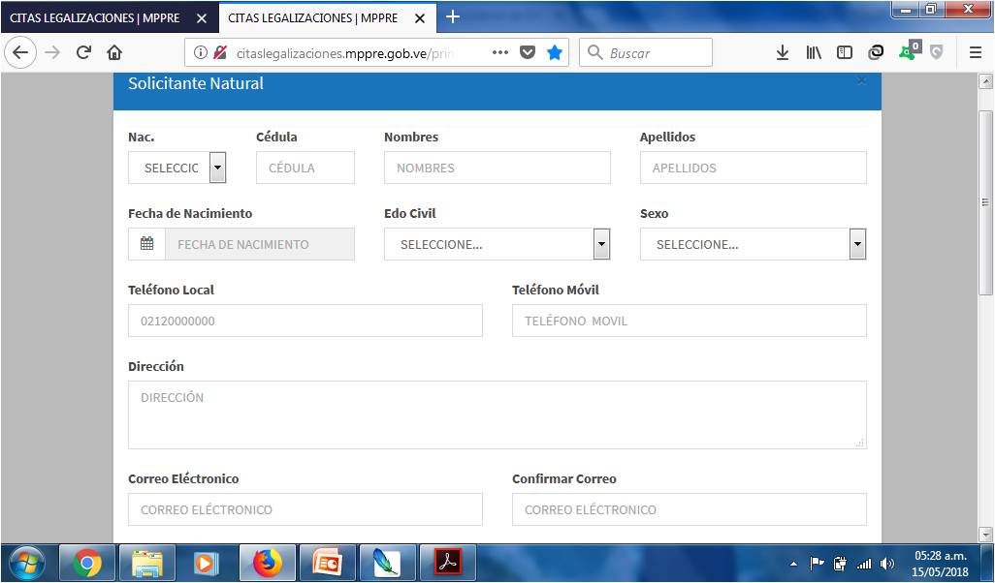995x583 pixels.
Task: Click the Buscar search box
Action: tap(645, 52)
